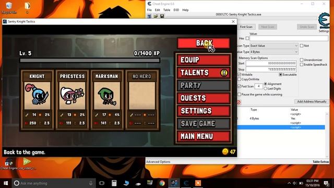Click the gold coin icon showing 47
This screenshot has width=334, height=188.
[x=225, y=151]
